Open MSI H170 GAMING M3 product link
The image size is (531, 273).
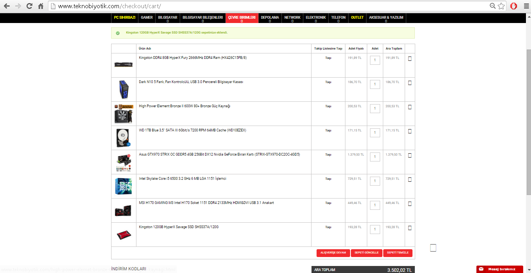point(206,203)
